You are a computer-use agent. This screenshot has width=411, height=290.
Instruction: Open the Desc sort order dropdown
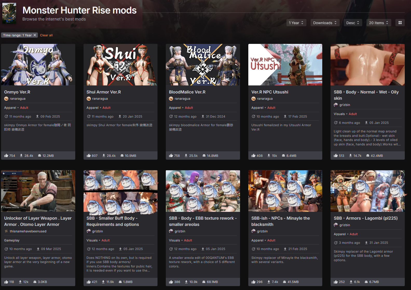[353, 23]
